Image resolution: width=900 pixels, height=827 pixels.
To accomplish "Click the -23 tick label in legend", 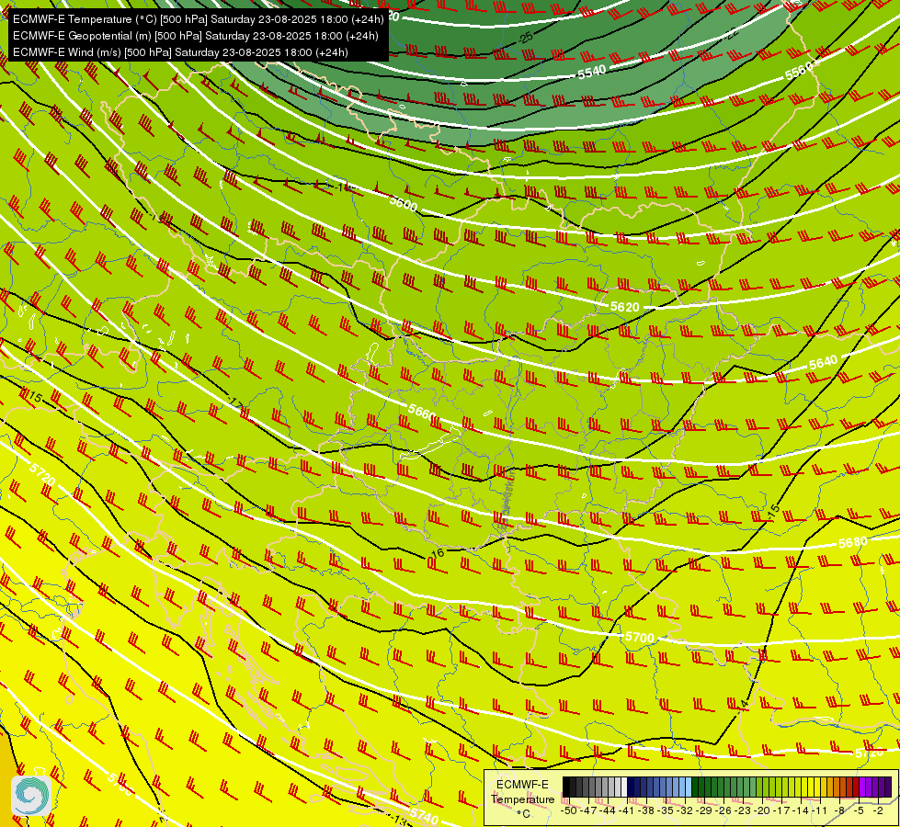I will click(744, 810).
